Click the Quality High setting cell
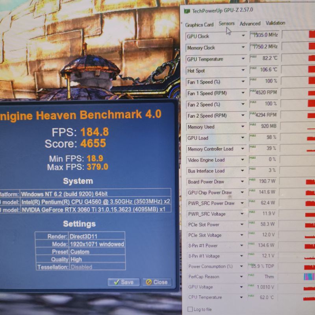The image size is (315, 315). pos(97,259)
